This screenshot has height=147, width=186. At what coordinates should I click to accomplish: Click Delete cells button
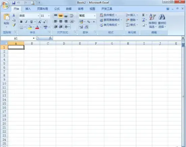[x=132, y=20]
